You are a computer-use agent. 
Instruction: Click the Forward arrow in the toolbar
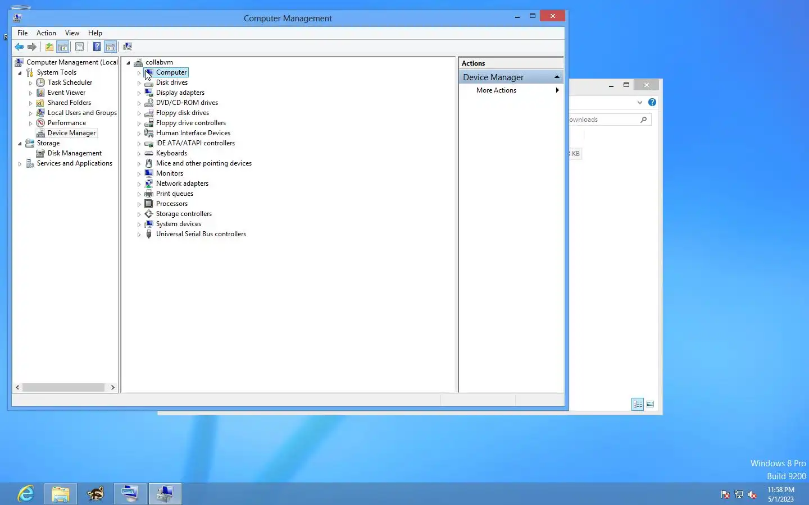(x=32, y=47)
